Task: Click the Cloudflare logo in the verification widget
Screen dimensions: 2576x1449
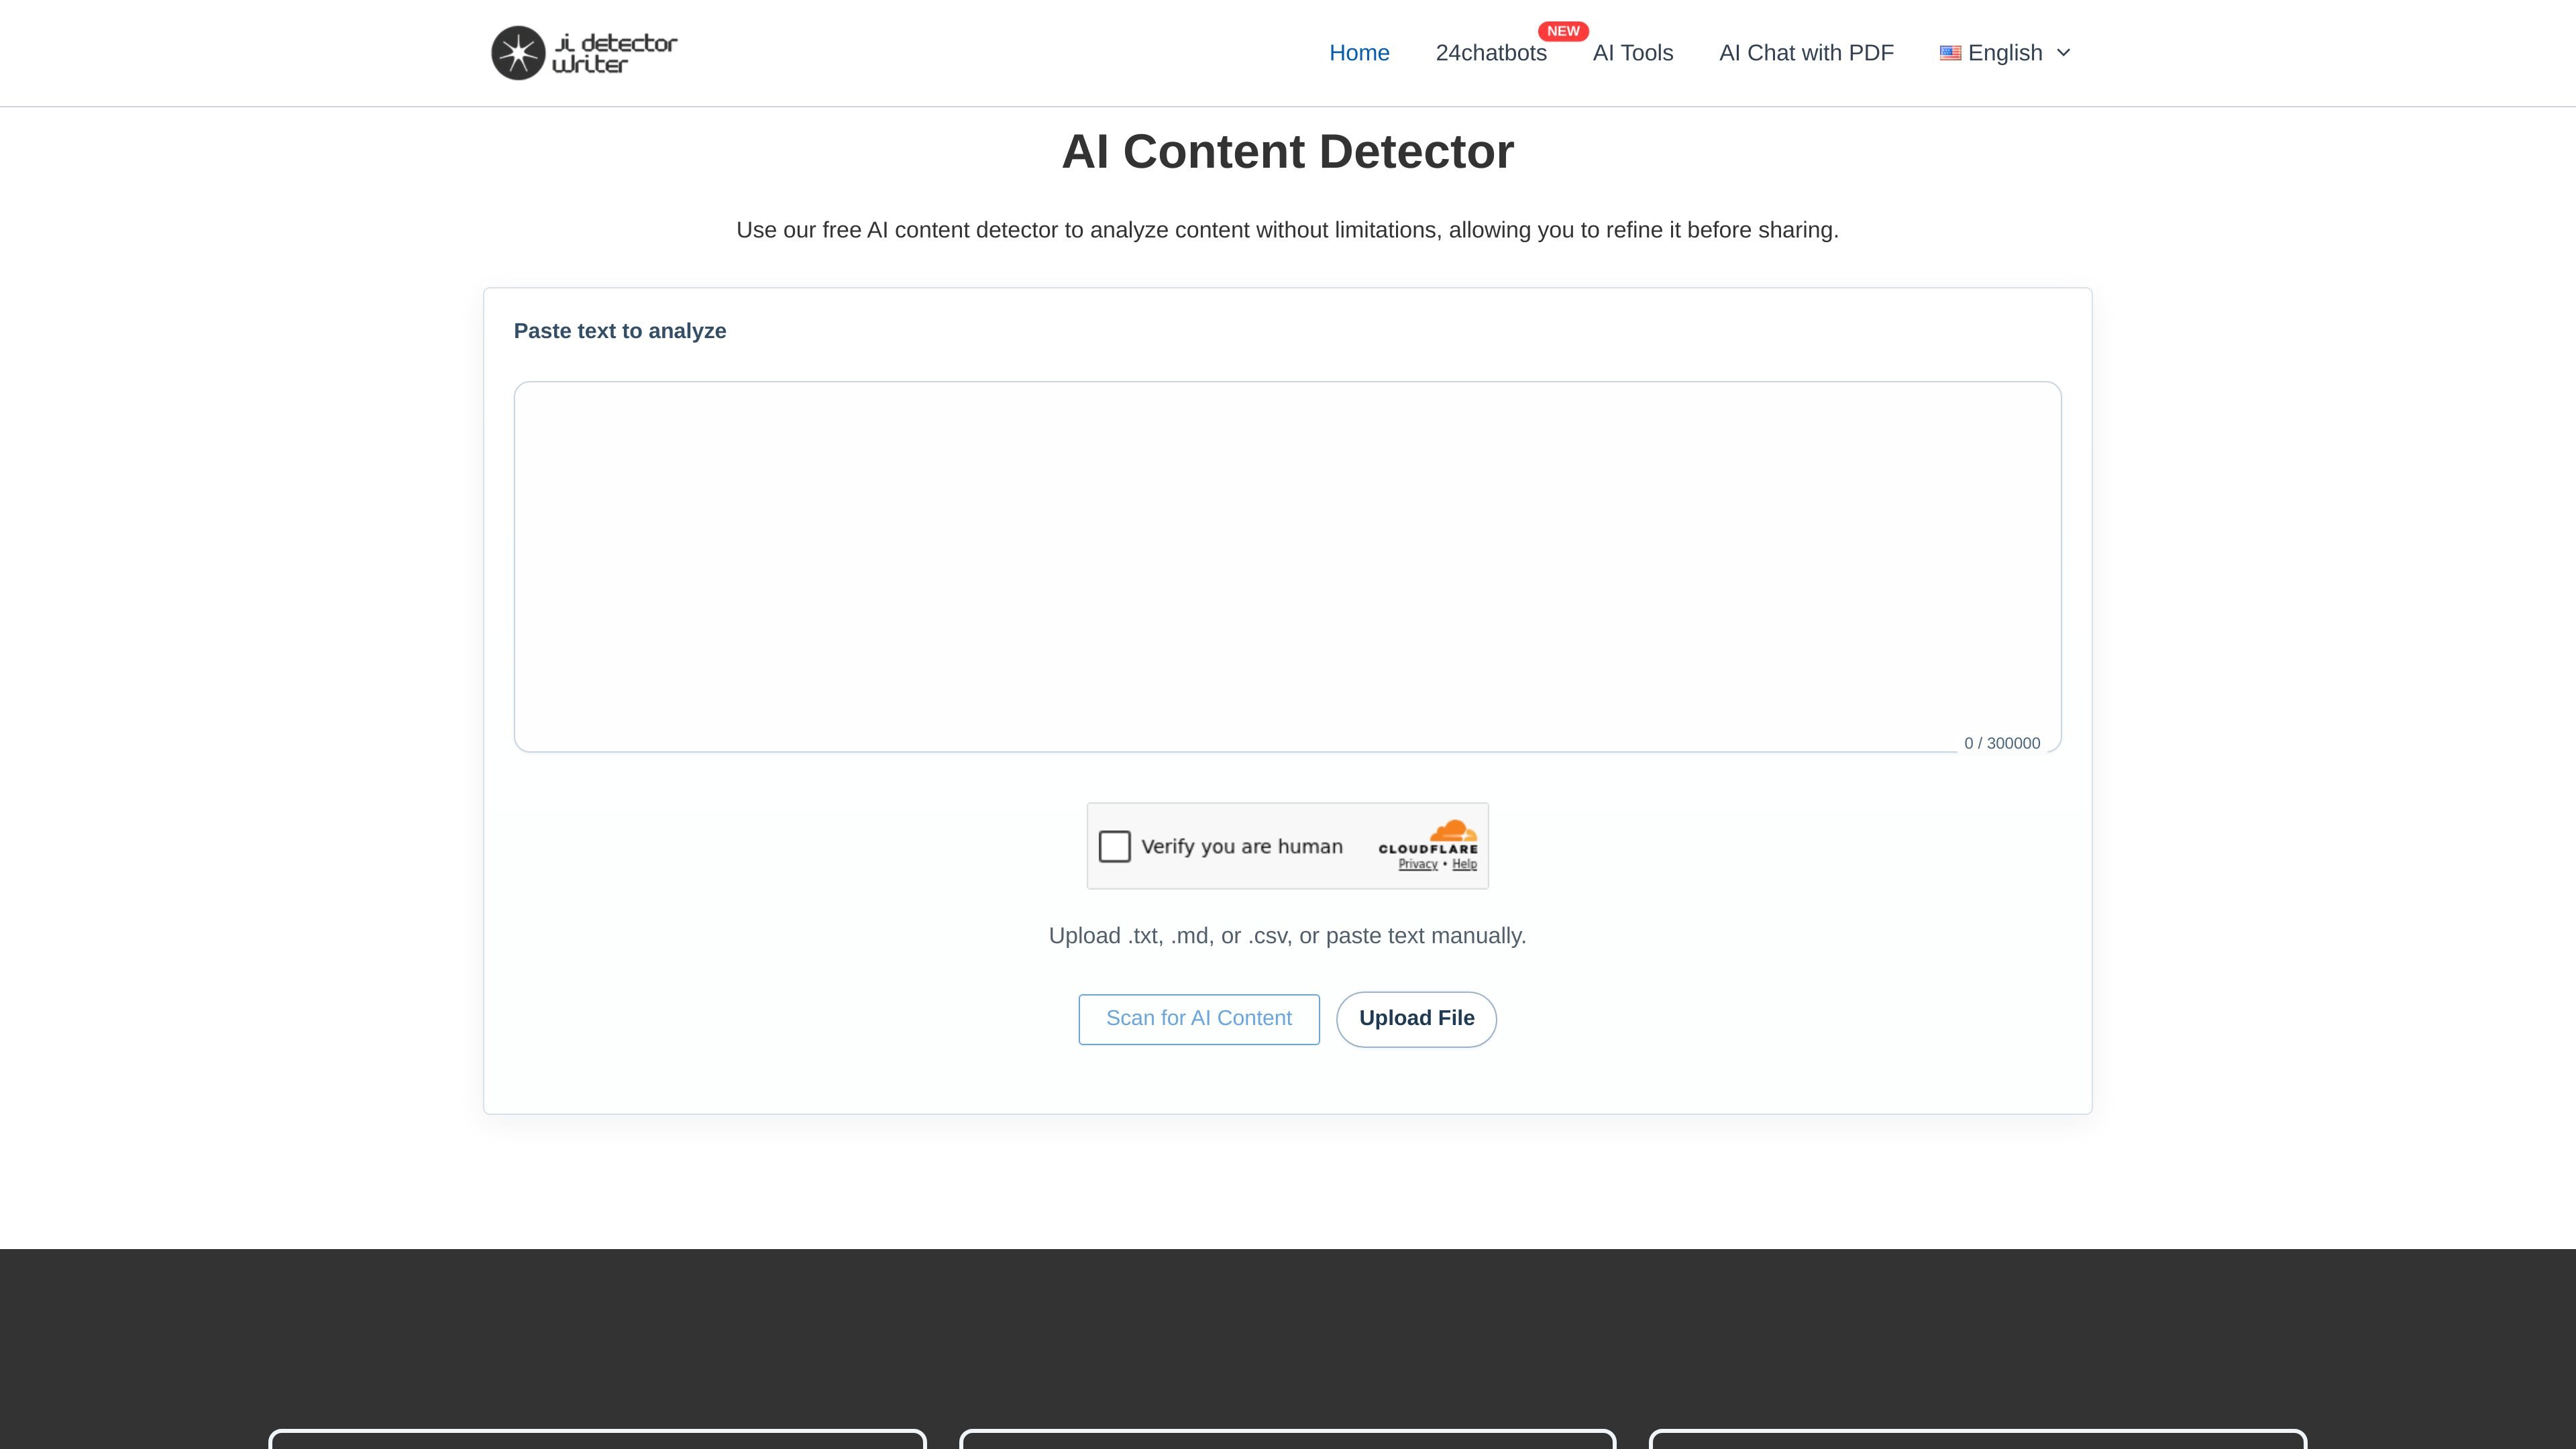Action: click(1428, 837)
